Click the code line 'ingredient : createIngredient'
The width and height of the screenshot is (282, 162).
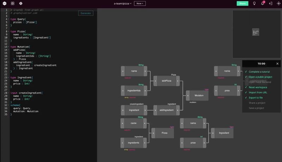point(36,65)
